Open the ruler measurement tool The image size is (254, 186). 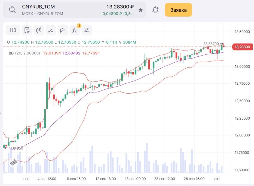(63, 30)
